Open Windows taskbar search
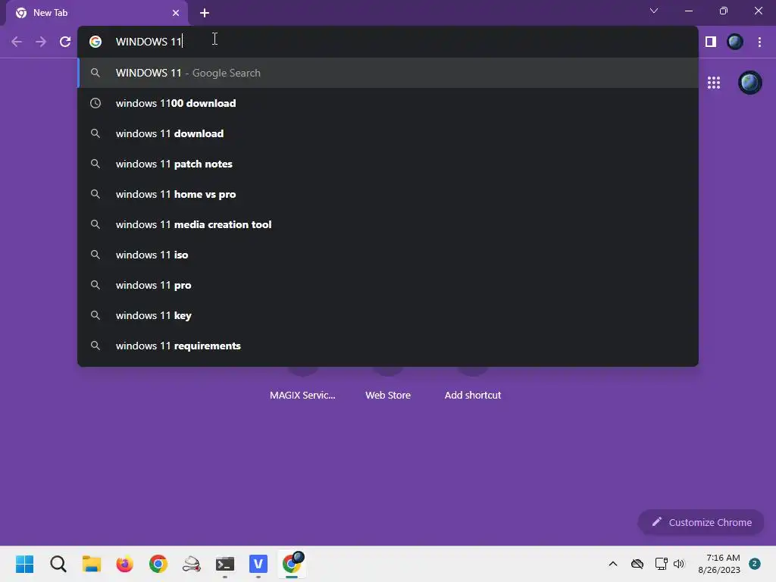This screenshot has width=776, height=582. coord(58,564)
